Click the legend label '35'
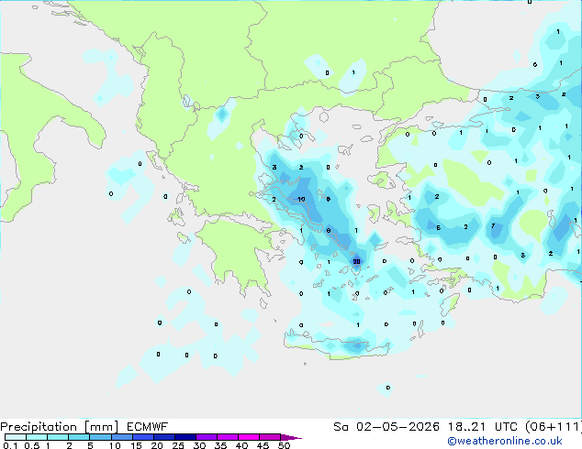This screenshot has width=582, height=449. point(220,445)
